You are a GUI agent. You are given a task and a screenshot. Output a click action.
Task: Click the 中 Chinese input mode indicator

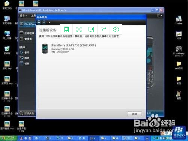[167, 133]
